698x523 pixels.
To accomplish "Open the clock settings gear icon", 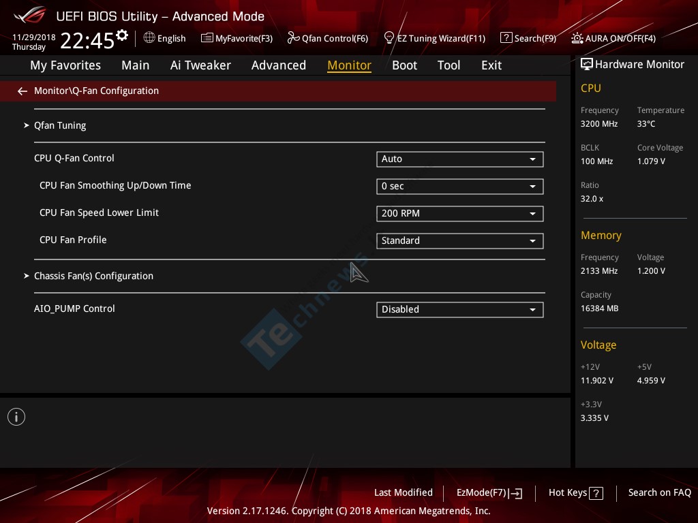I will tap(122, 35).
